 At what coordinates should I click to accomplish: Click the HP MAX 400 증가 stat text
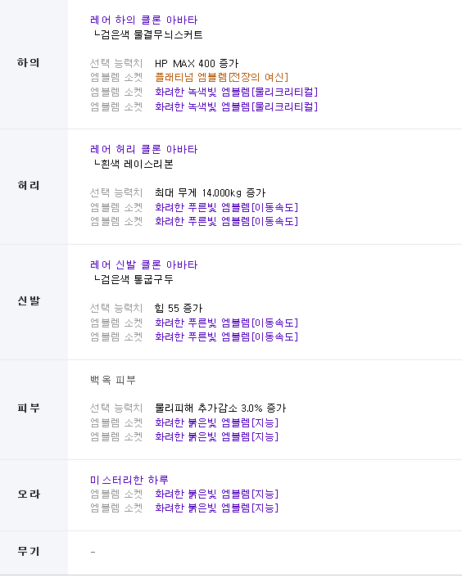click(197, 63)
